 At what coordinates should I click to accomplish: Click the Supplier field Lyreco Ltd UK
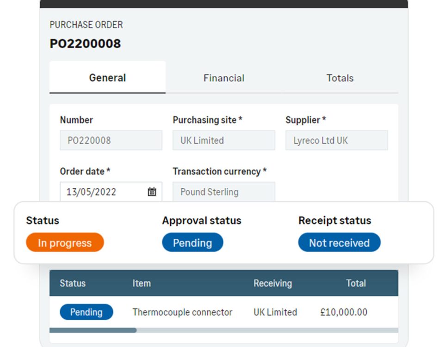[336, 140]
